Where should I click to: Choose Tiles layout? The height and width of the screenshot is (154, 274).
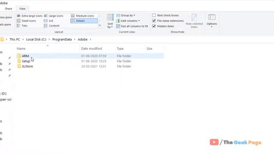[x=22, y=26]
